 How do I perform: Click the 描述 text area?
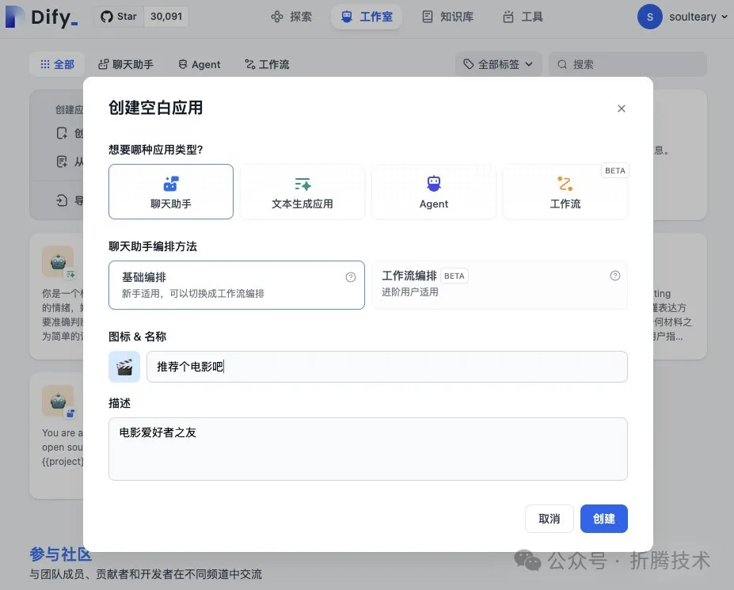368,448
